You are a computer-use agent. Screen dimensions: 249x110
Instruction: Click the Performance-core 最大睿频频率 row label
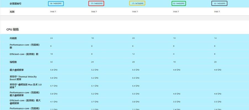pyautogui.click(x=25, y=94)
